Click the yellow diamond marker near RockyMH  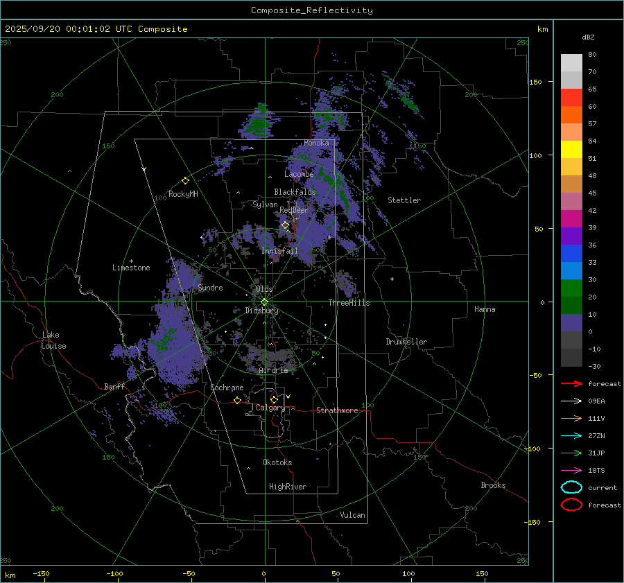pyautogui.click(x=185, y=180)
